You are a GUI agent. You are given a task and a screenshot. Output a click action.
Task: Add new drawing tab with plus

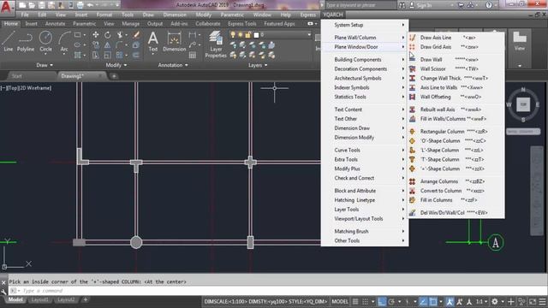[114, 76]
